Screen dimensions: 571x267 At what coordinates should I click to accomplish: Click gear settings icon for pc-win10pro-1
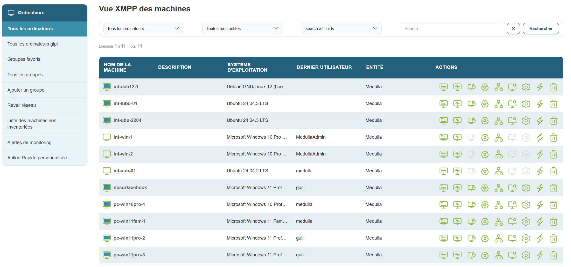click(526, 205)
